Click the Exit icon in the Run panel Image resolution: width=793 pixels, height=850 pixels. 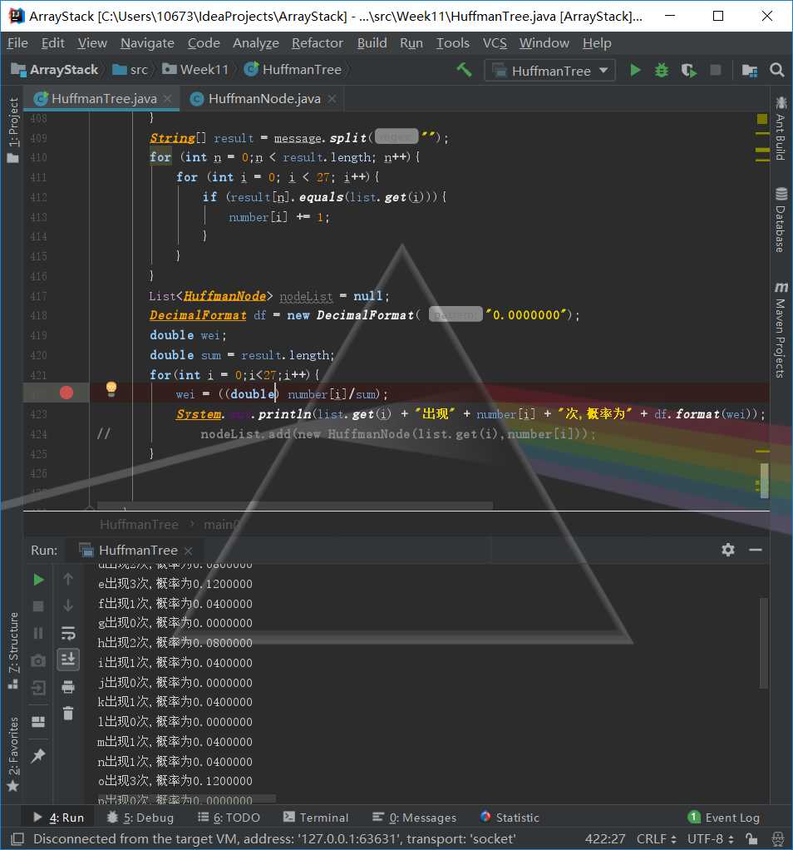pos(38,688)
